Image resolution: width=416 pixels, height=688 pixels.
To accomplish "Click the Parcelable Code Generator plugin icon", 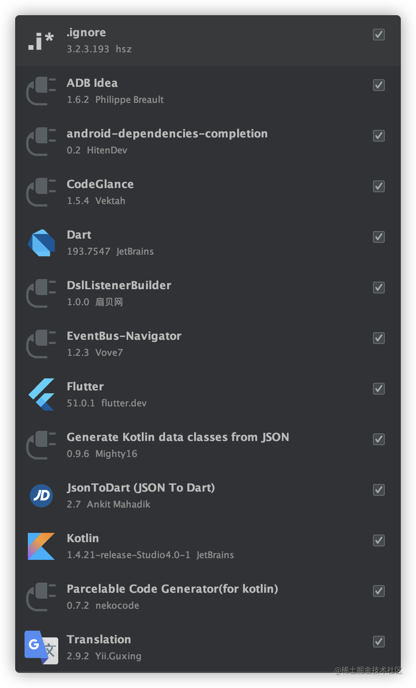I will pyautogui.click(x=41, y=597).
